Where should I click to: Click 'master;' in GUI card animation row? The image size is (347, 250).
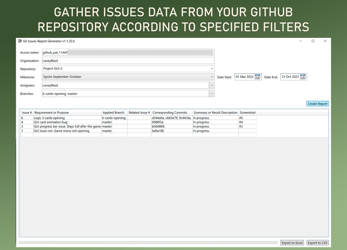coord(114,122)
